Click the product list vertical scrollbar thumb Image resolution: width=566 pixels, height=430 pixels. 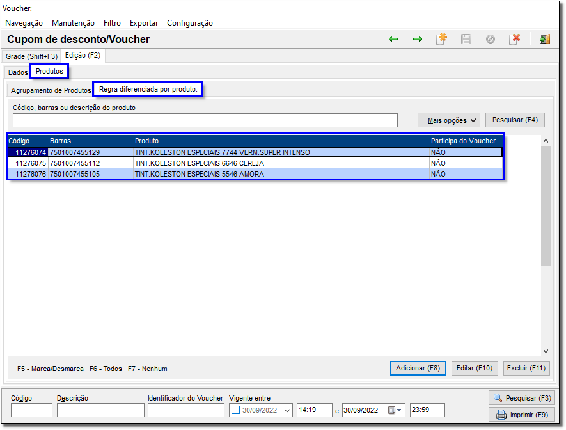[546, 206]
